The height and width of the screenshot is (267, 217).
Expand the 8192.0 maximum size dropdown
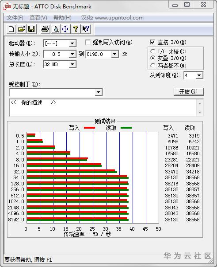click(x=115, y=54)
